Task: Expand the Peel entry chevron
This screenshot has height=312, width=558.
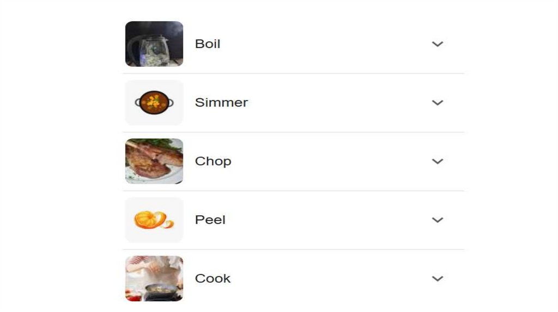Action: coord(438,220)
